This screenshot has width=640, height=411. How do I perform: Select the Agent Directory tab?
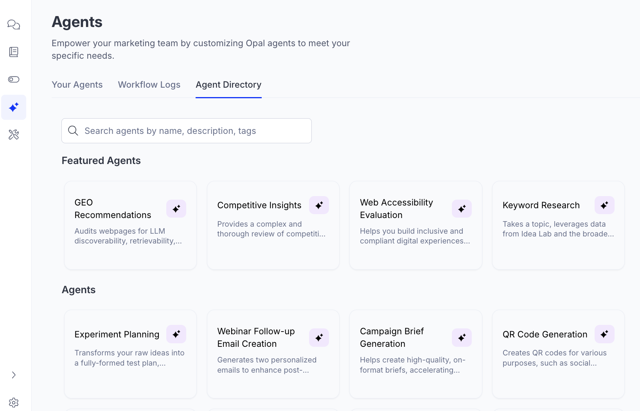(x=228, y=85)
